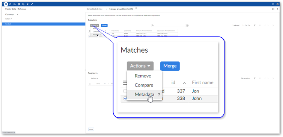Click the blue Merge button
Viewport: 283px width, 137px height.
pyautogui.click(x=170, y=66)
